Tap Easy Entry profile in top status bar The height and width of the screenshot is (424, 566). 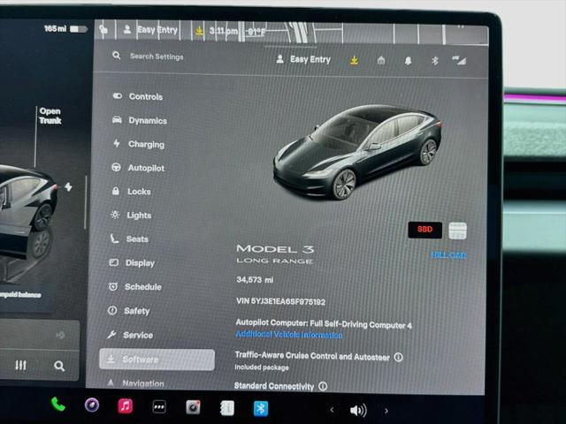[150, 29]
